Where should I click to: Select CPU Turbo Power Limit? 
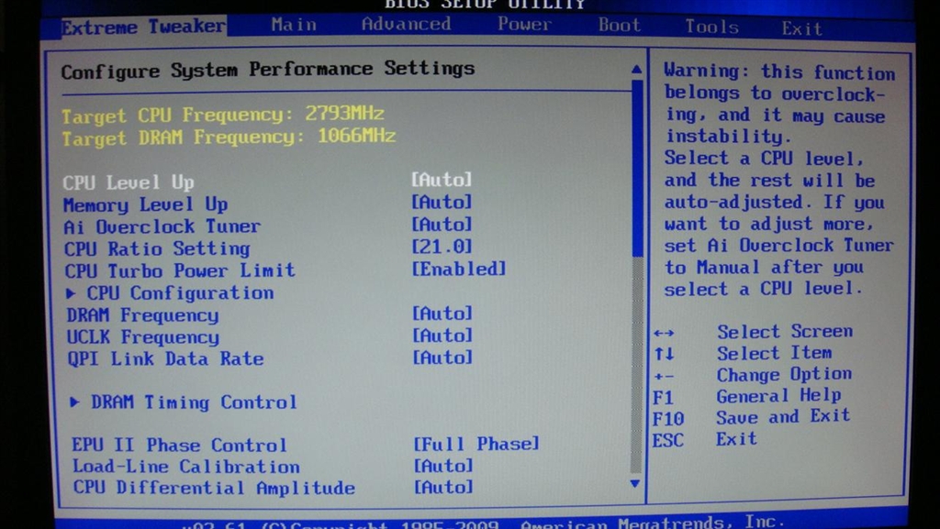pyautogui.click(x=180, y=270)
